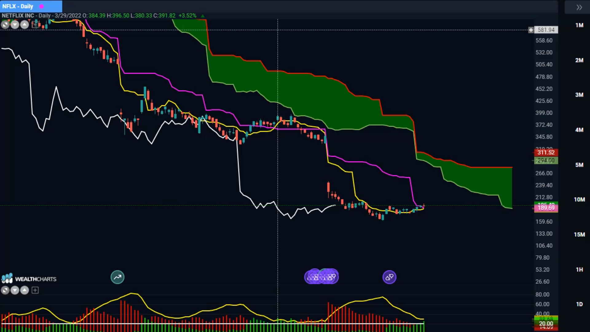Viewport: 590px width, 332px height.
Task: Switch to the 2M timeframe
Action: click(579, 60)
